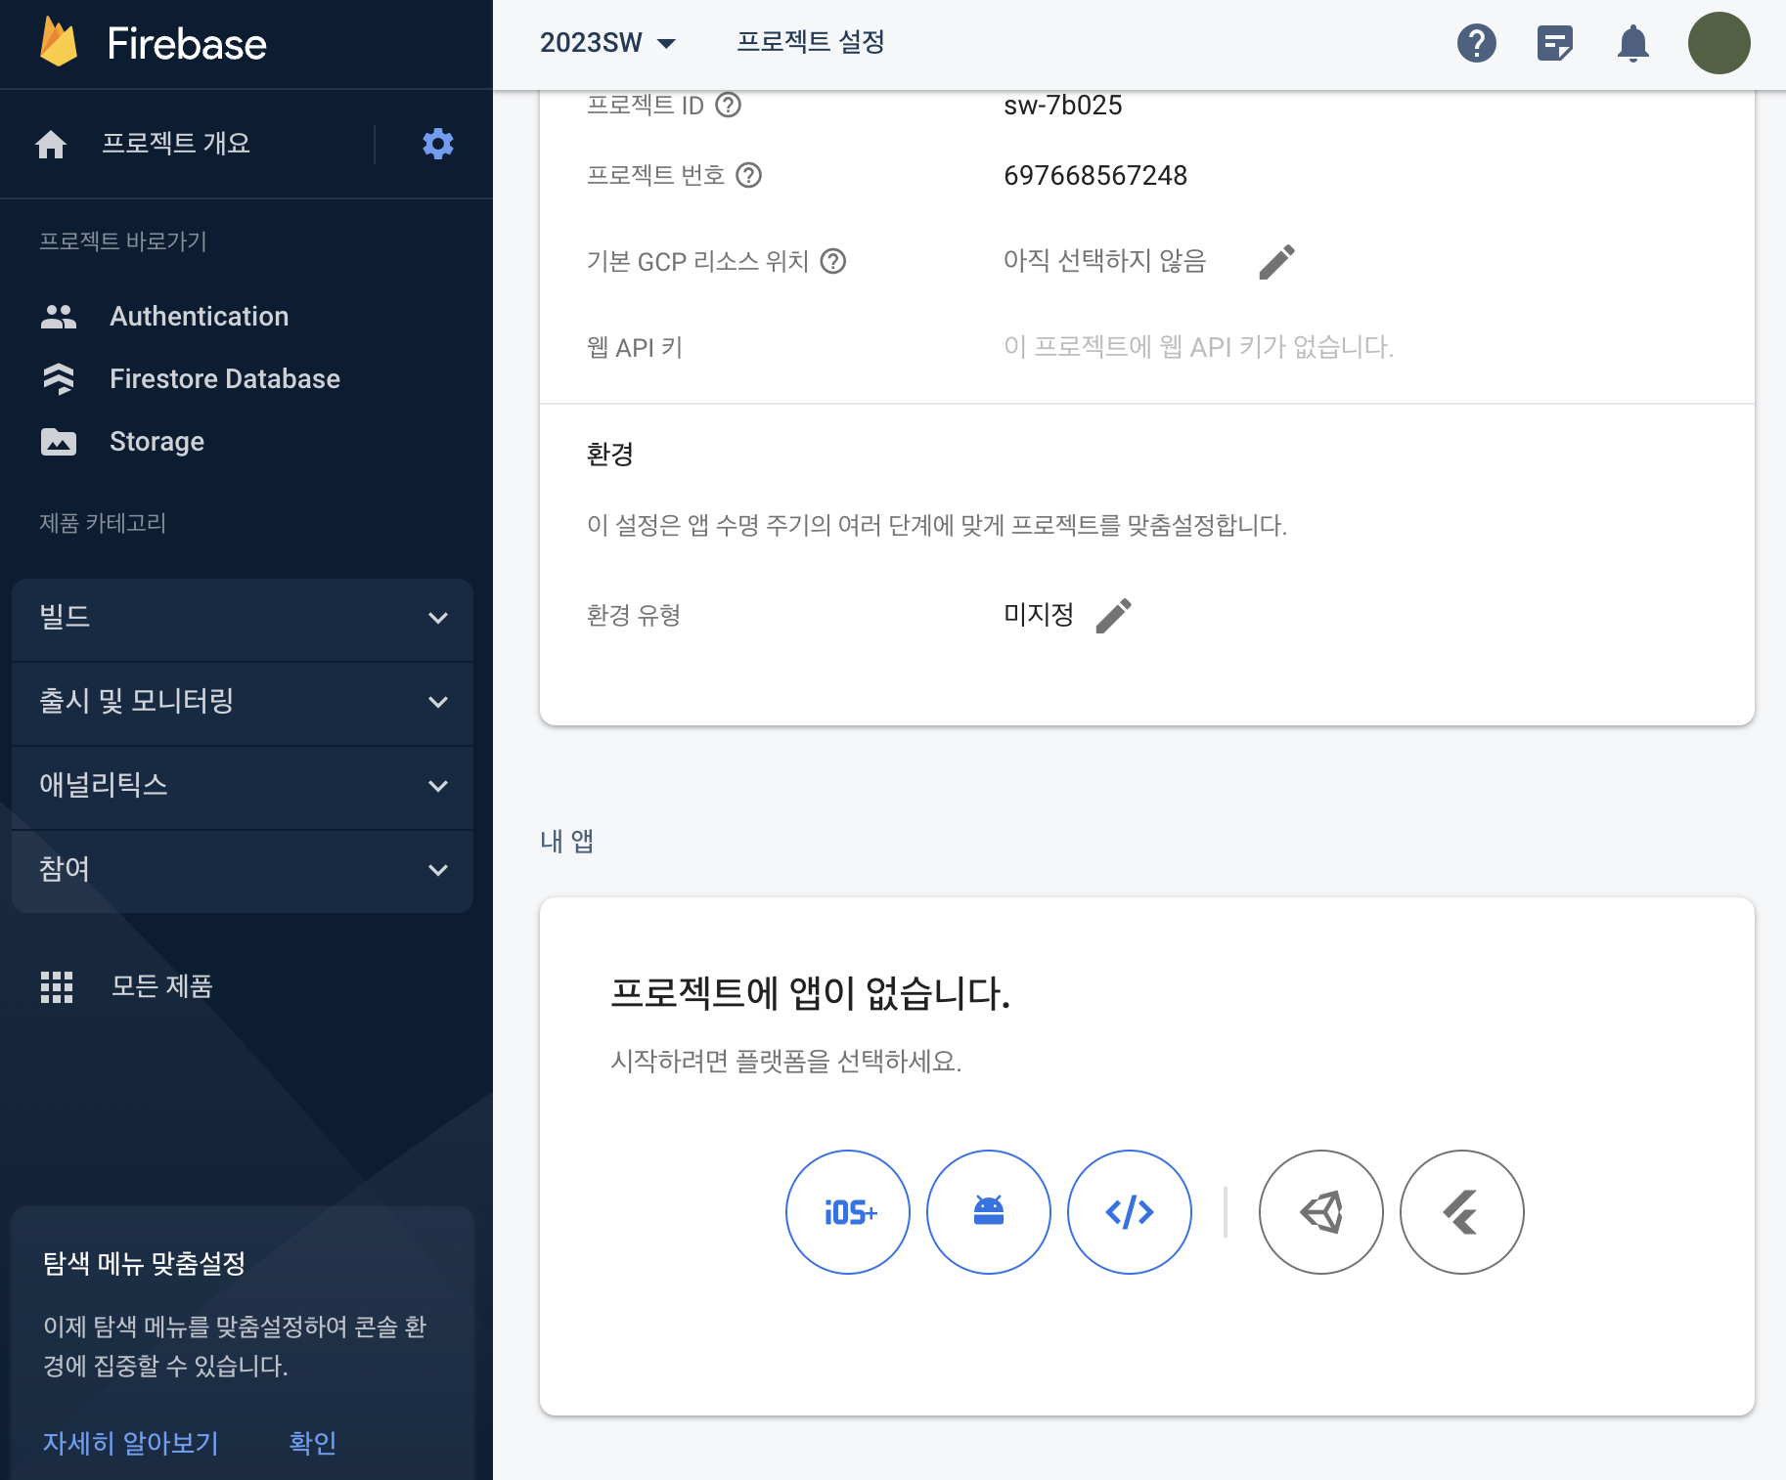Click the 웹 API 키 label

[x=635, y=347]
